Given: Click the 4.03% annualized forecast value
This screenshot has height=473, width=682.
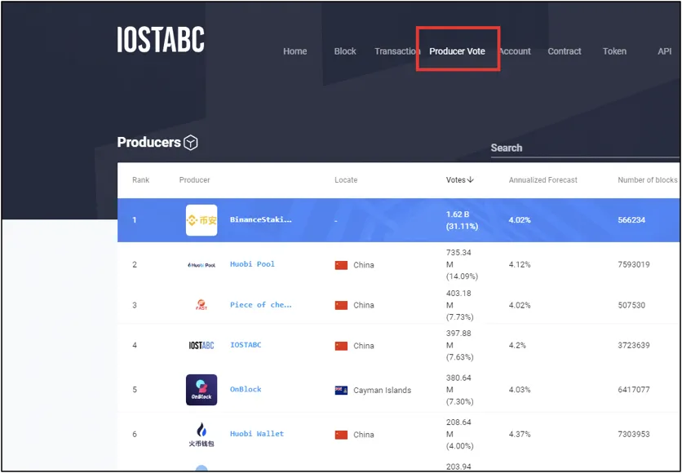Looking at the screenshot, I should (x=520, y=390).
